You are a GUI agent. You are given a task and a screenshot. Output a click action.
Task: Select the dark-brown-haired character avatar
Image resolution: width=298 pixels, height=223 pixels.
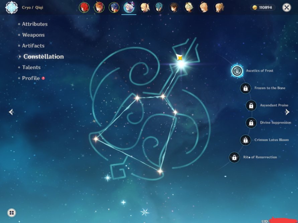174,8
